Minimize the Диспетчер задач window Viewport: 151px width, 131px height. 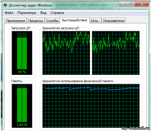(x=123, y=4)
